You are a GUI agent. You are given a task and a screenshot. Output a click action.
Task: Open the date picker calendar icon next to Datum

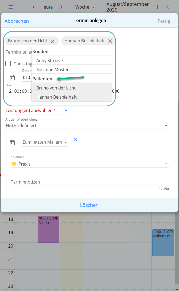pyautogui.click(x=12, y=78)
